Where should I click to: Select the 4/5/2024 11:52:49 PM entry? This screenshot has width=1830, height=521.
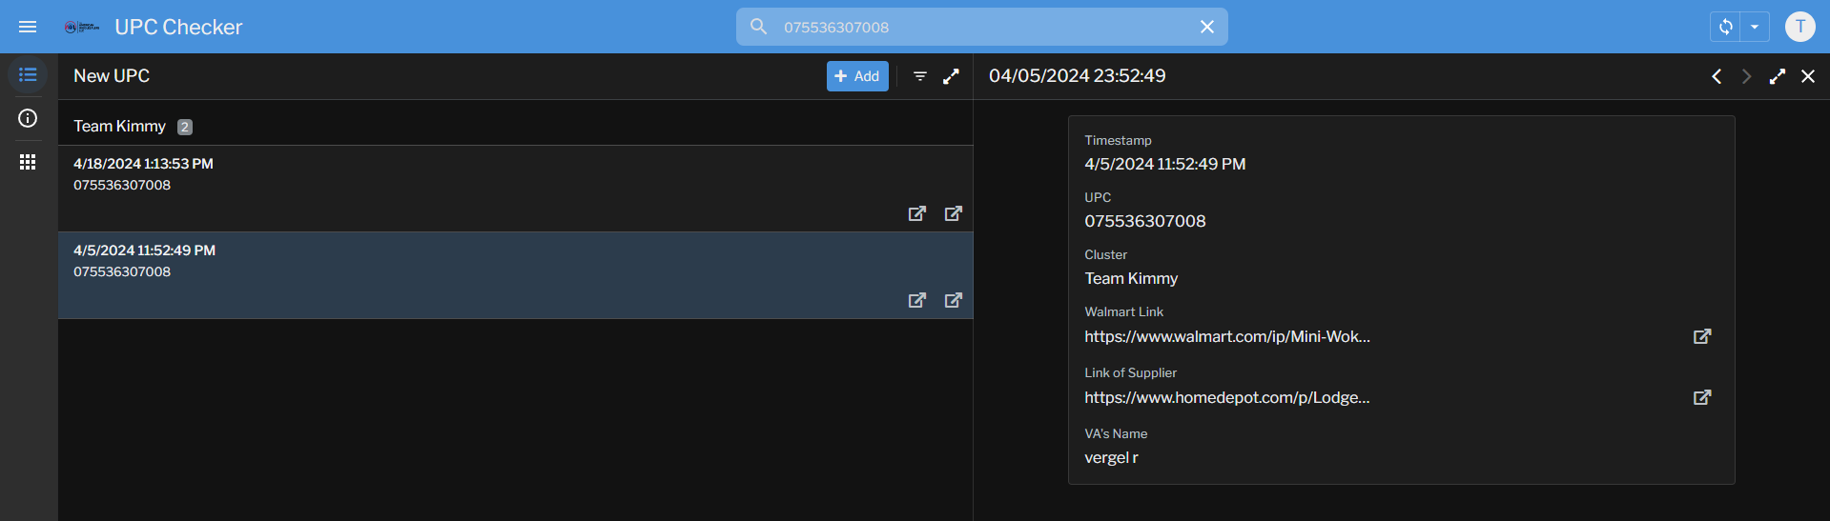tap(515, 275)
